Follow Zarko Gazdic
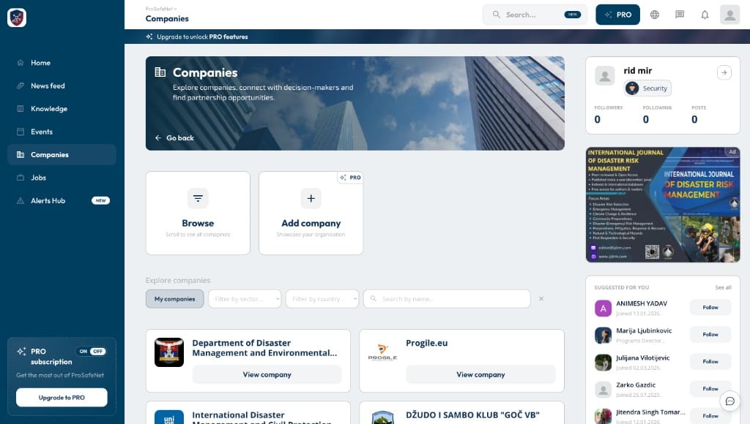The height and width of the screenshot is (424, 750). pos(710,389)
